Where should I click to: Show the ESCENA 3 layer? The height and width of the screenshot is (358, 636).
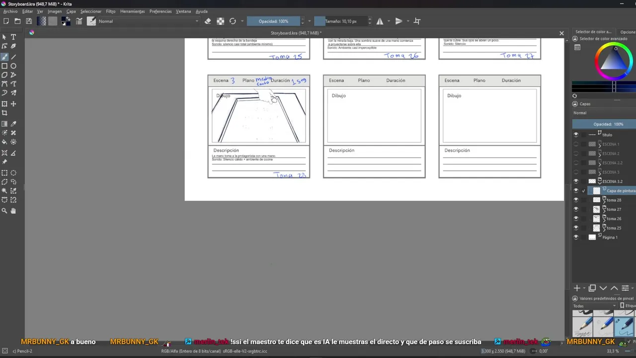[x=576, y=172]
